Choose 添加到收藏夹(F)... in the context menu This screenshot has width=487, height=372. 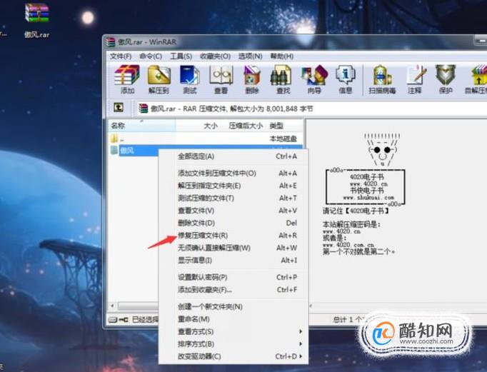234,289
